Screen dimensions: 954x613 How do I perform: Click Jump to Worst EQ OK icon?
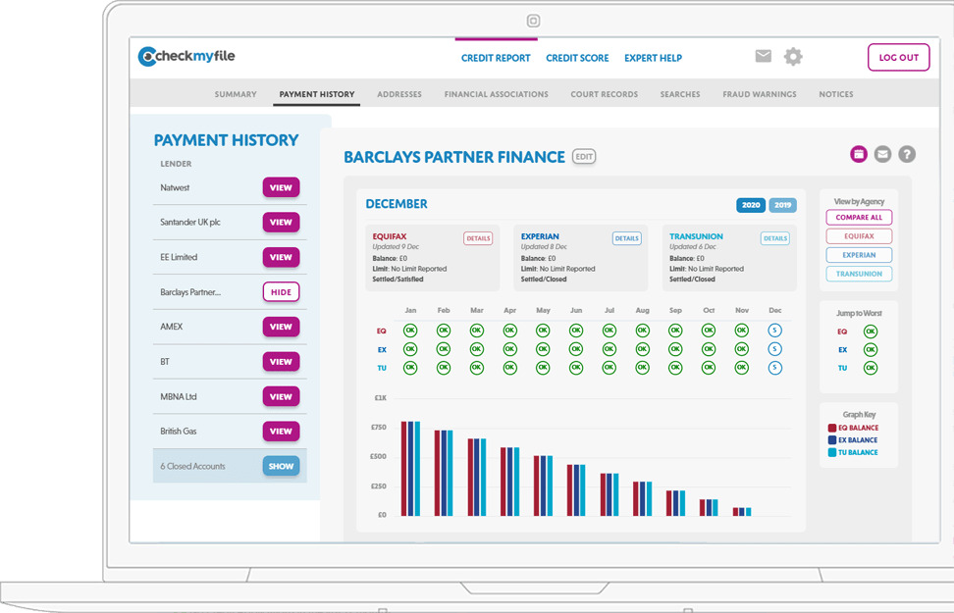(x=871, y=332)
